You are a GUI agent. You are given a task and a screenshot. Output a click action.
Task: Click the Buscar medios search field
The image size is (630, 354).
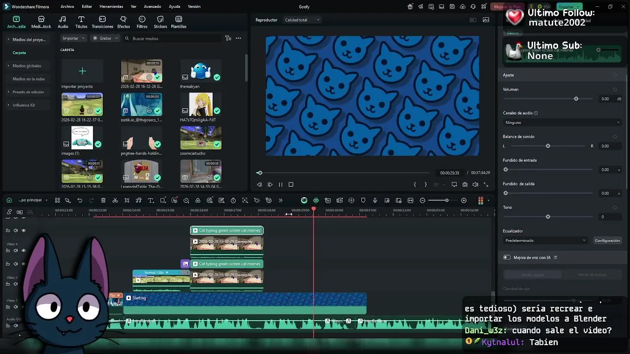[x=171, y=38]
